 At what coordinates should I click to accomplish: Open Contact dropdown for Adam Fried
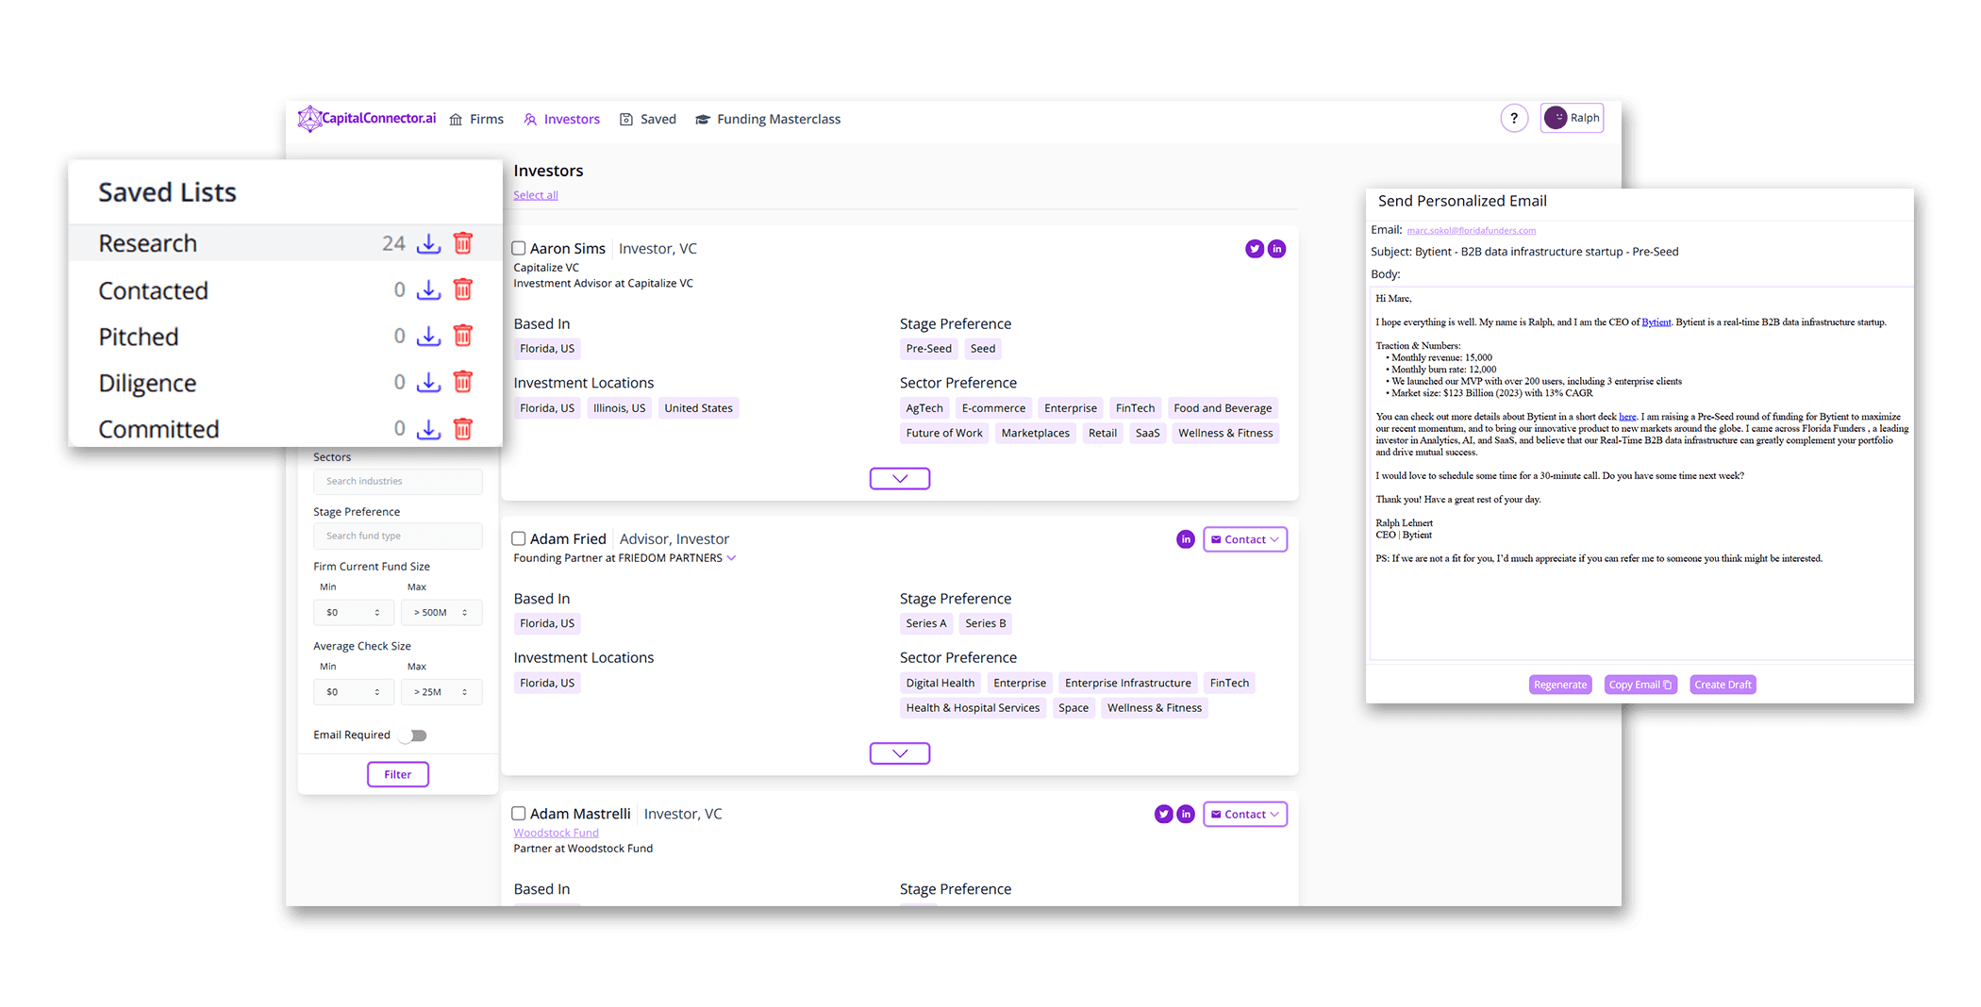coord(1245,539)
